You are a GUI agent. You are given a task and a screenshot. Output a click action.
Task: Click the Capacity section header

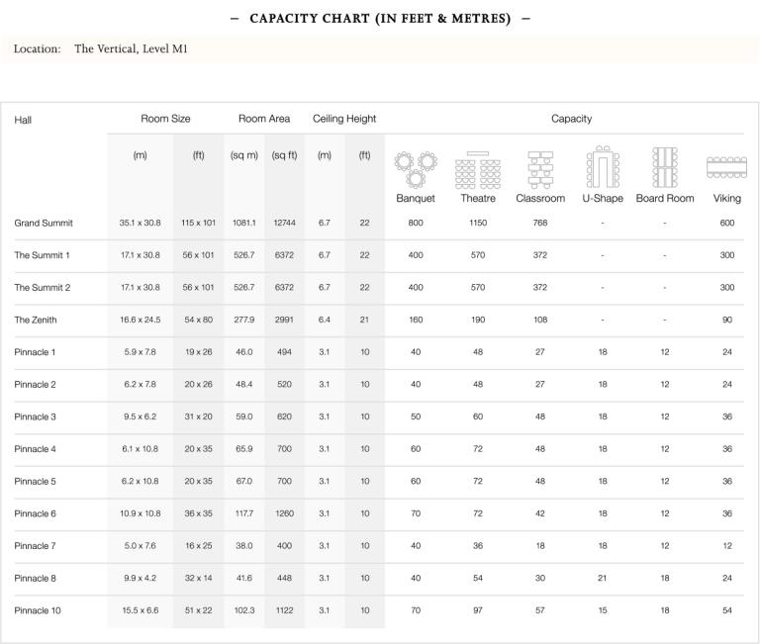tap(571, 119)
